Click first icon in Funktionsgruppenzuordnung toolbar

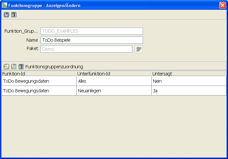click(x=6, y=67)
